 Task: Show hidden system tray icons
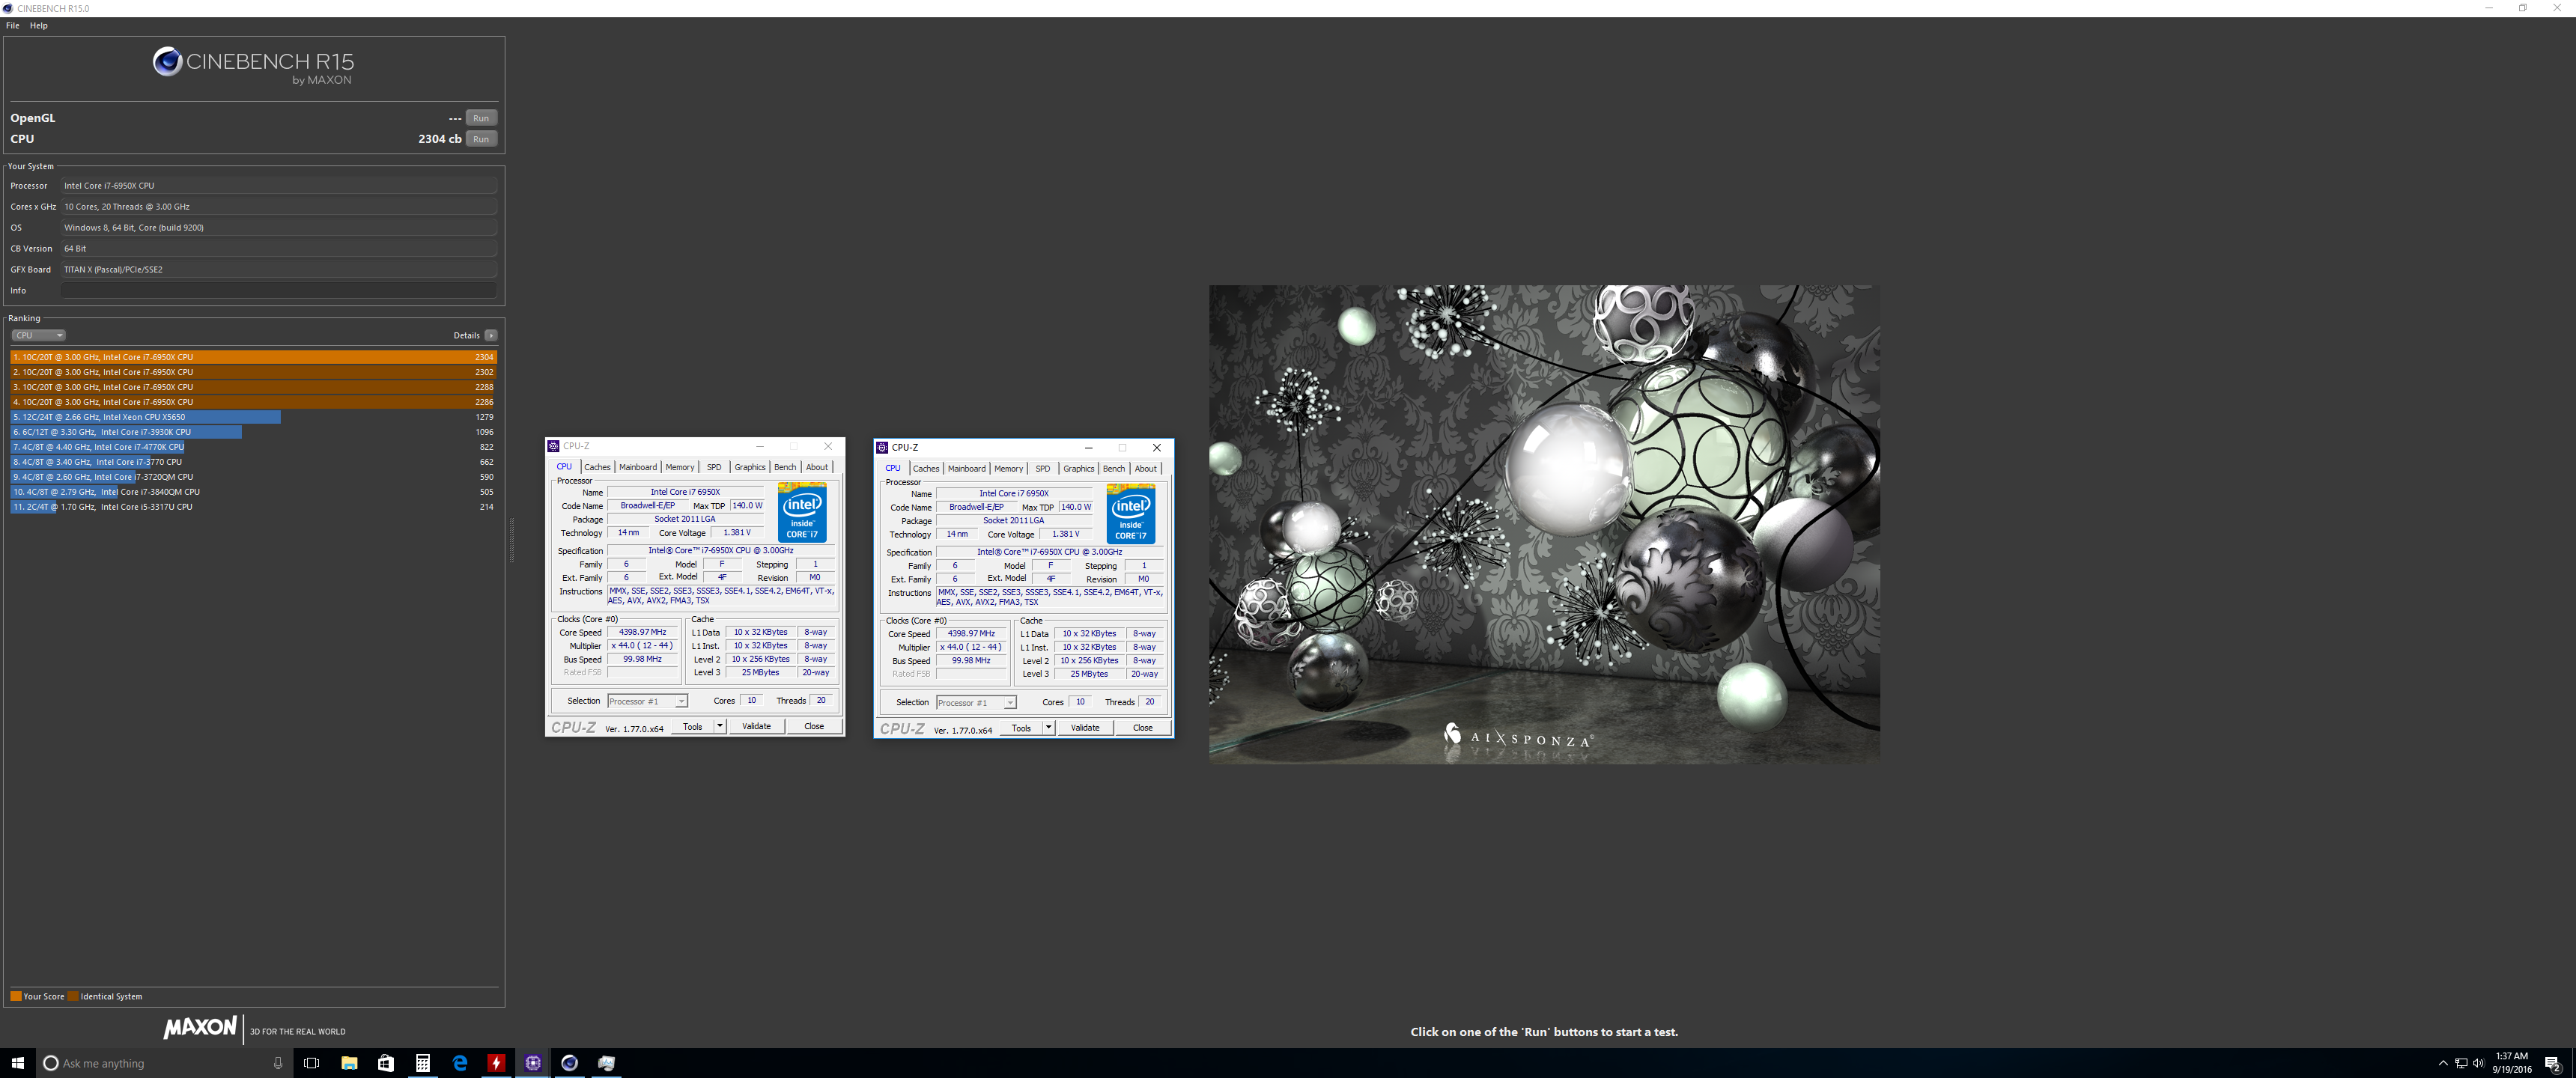point(2443,1063)
